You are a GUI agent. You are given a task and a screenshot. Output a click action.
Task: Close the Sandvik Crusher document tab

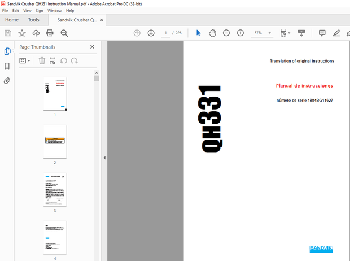point(102,20)
